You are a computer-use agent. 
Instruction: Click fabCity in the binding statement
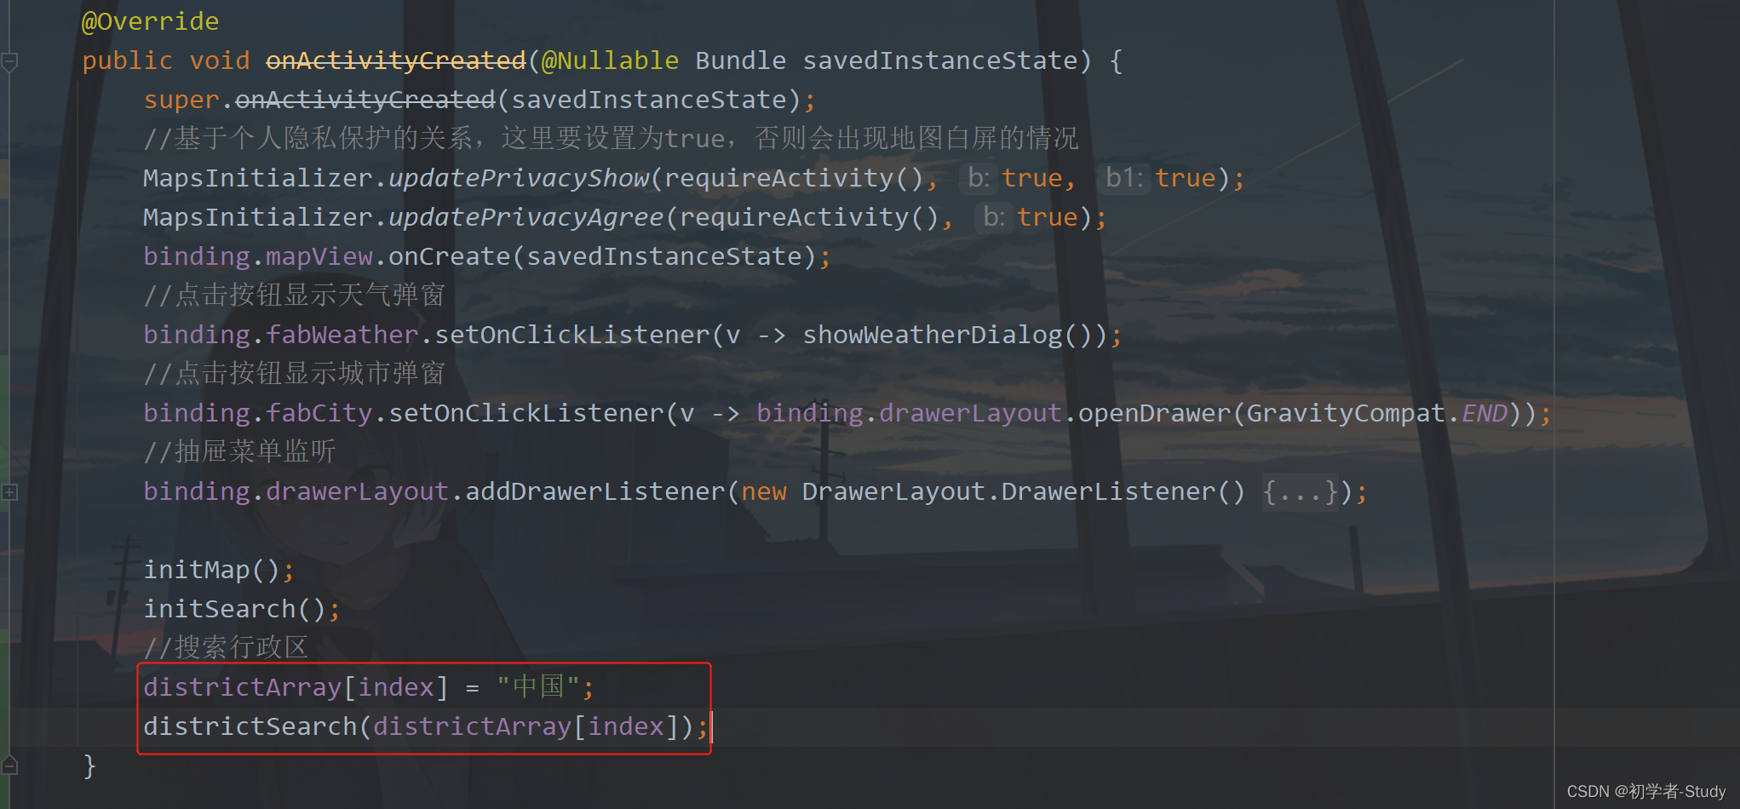pos(319,413)
